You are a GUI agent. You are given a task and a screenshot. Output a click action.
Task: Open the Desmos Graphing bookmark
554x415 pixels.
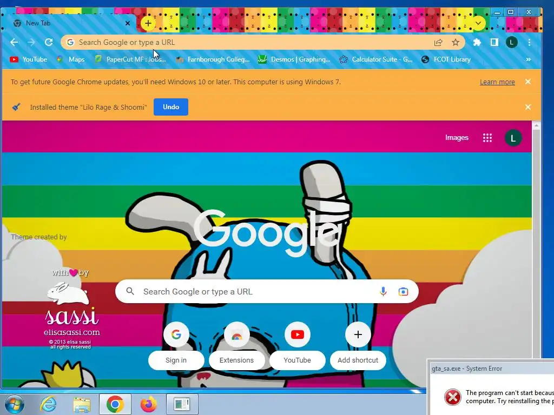294,59
